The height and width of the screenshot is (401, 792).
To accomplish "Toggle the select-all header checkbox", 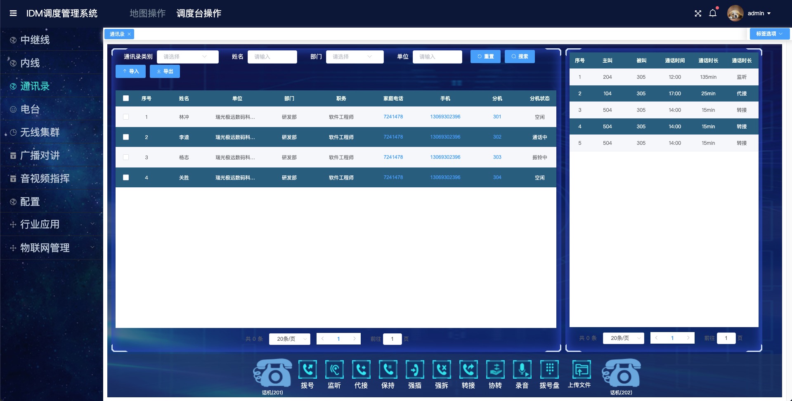I will click(126, 98).
